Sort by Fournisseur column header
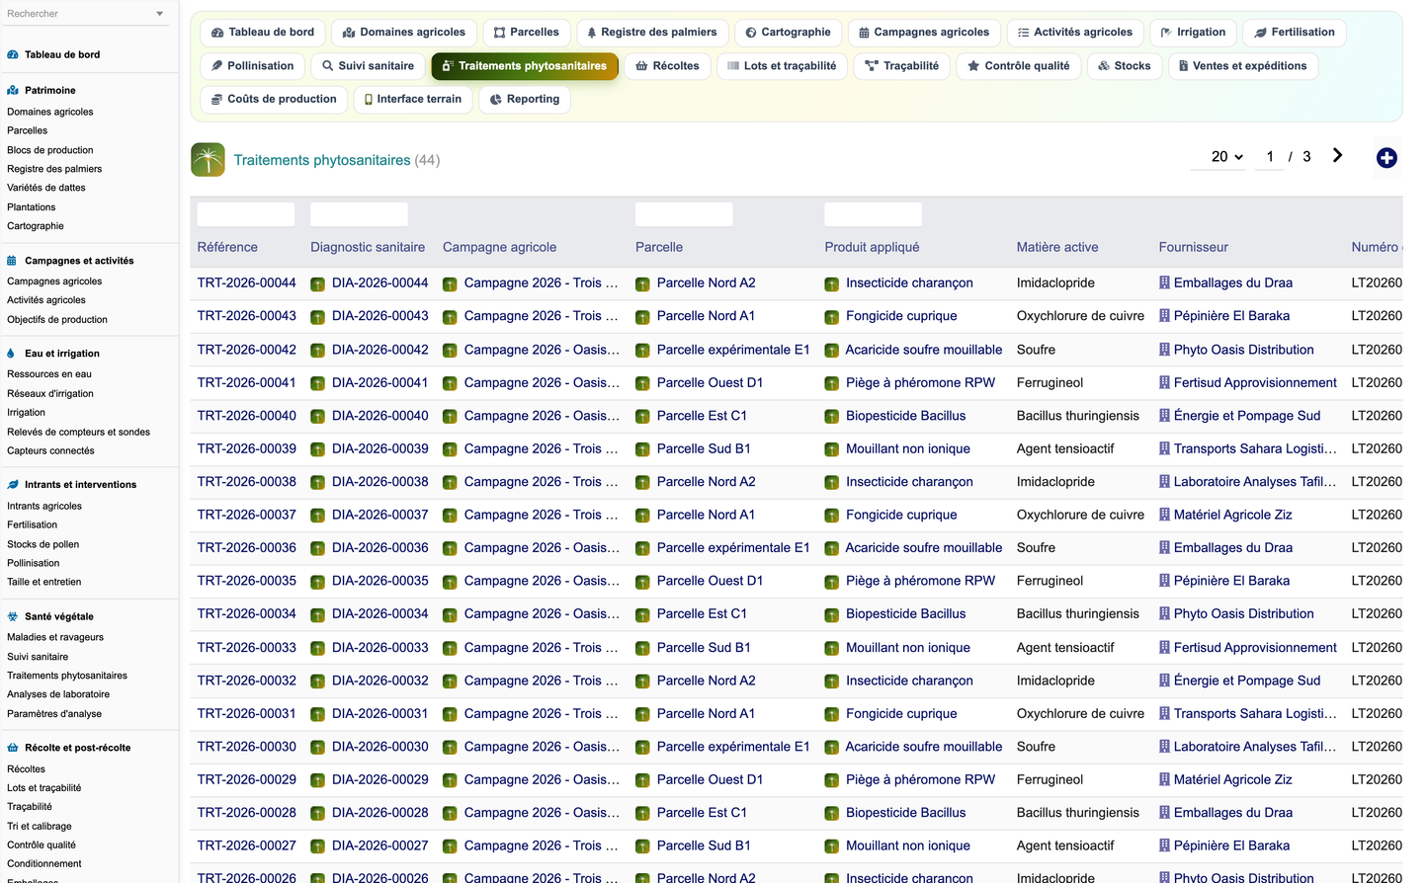The height and width of the screenshot is (883, 1428). point(1194,248)
